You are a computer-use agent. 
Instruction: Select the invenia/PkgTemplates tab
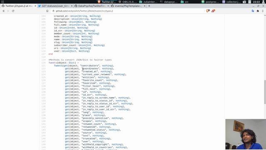128,6
